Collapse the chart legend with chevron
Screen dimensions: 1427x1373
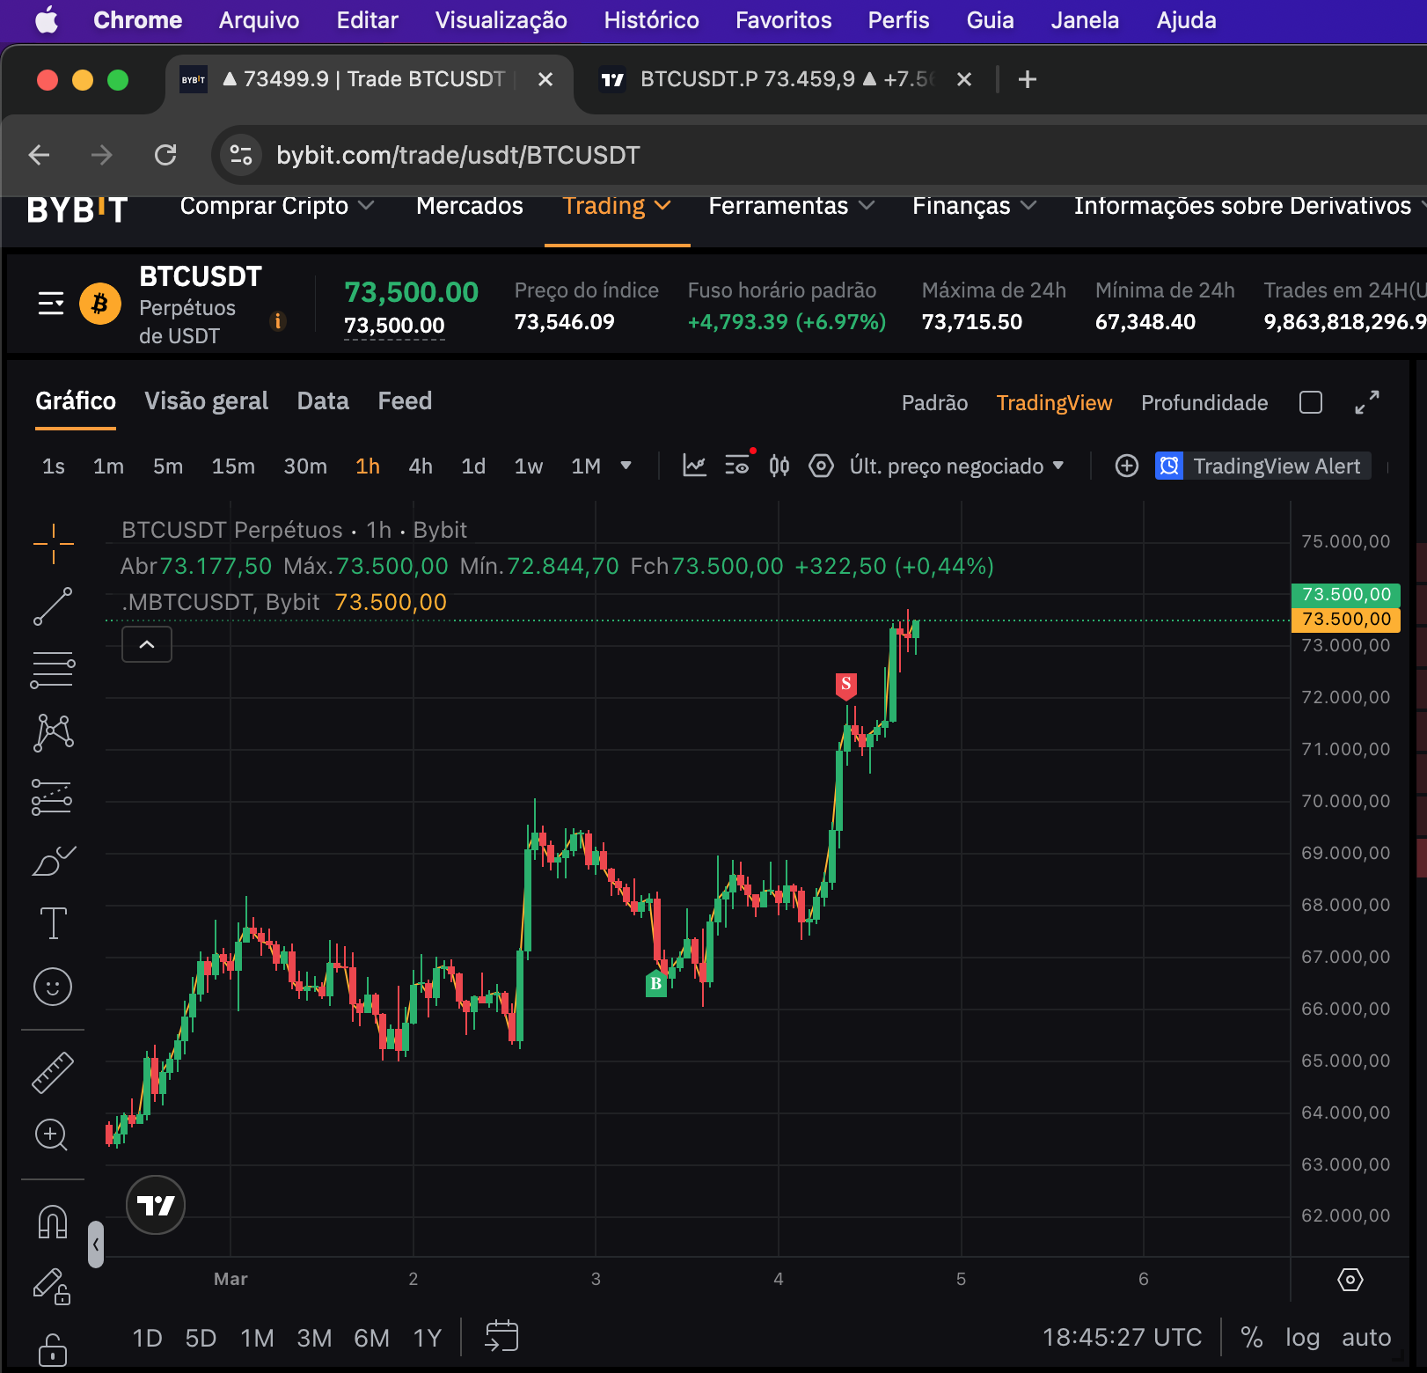point(147,644)
